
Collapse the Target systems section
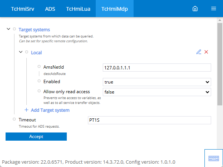[x=9, y=29]
